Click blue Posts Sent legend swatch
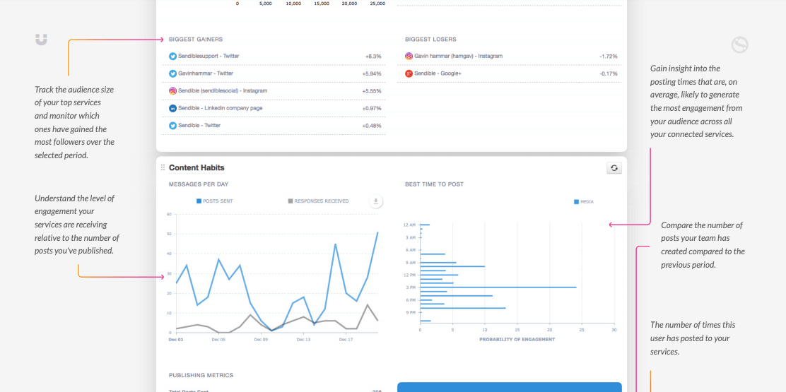The image size is (786, 392). coord(199,201)
